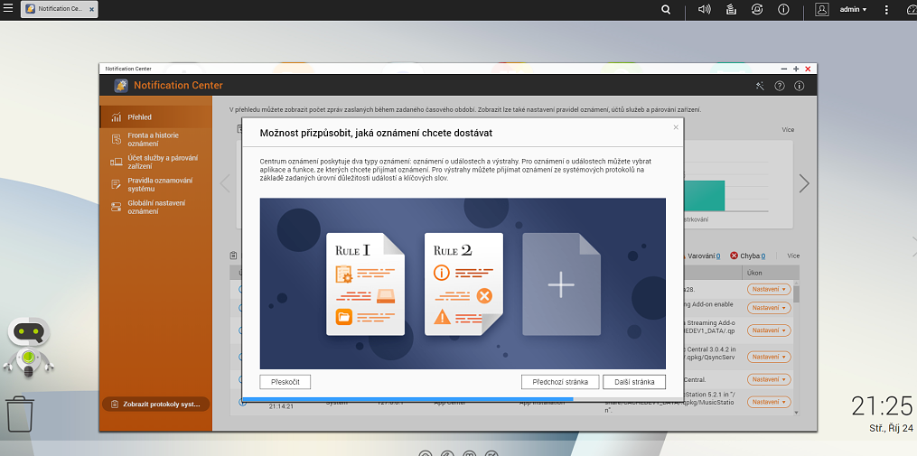Viewport: 917px width, 456px height.
Task: Click the green chart bar
Action: tap(704, 195)
